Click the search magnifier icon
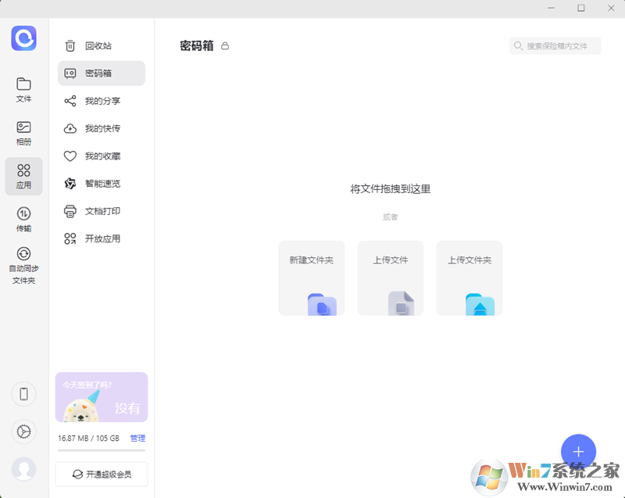 518,46
